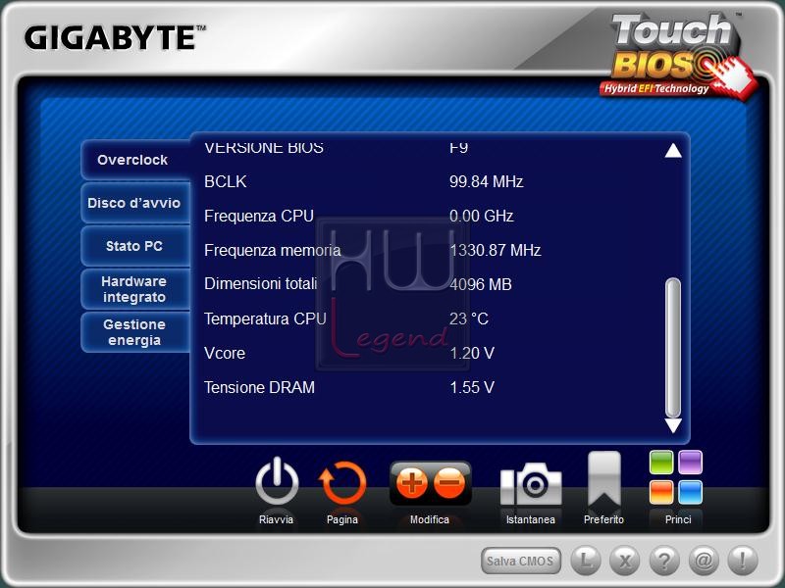Click the Preferito bookmark icon

[604, 480]
